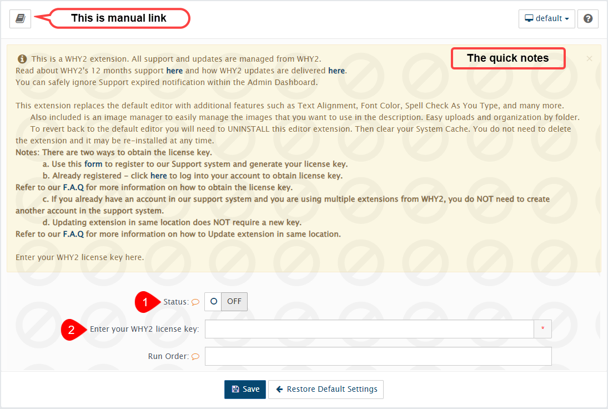Click "here" to log into your account
The image size is (608, 409).
(x=158, y=176)
